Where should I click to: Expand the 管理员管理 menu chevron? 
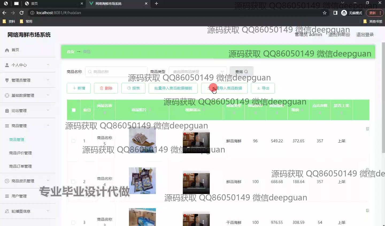pyautogui.click(x=48, y=80)
